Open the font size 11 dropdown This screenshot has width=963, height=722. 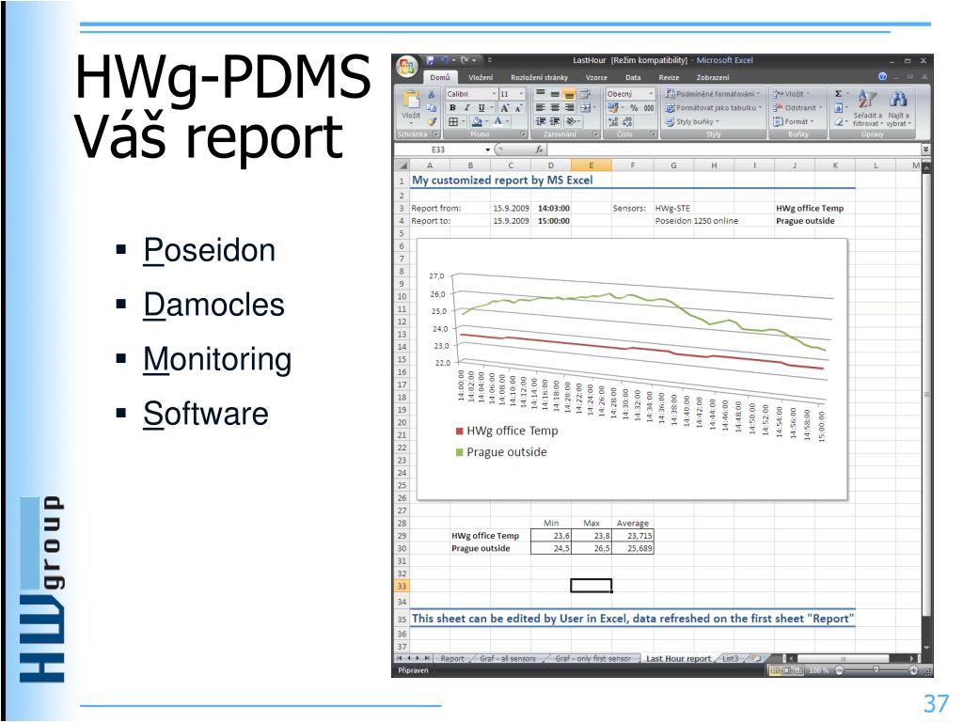tap(521, 94)
